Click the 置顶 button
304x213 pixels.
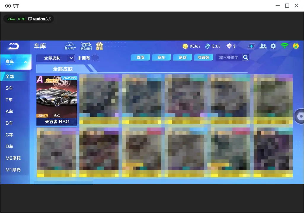coord(140,57)
